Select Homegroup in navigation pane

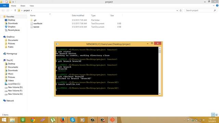[12, 54]
